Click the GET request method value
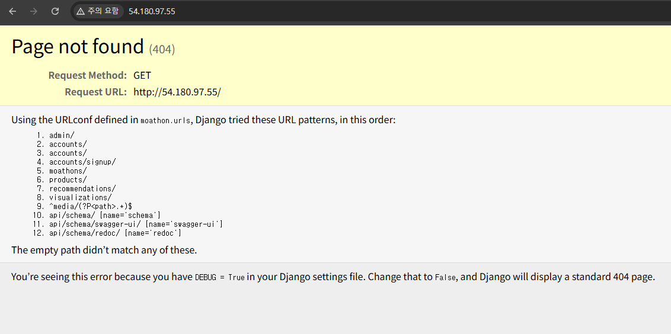Image resolution: width=671 pixels, height=334 pixels. coord(142,75)
